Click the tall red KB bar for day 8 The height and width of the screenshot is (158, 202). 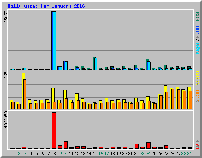click(54, 130)
